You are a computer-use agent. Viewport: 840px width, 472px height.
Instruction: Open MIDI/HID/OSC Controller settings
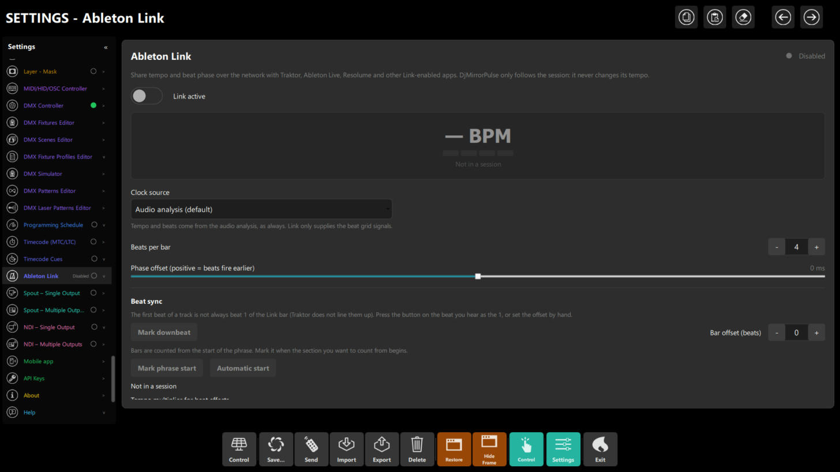click(57, 89)
